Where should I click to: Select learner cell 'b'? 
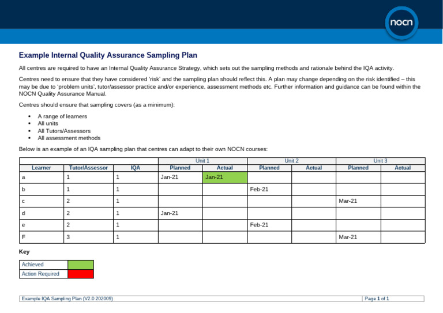point(42,190)
